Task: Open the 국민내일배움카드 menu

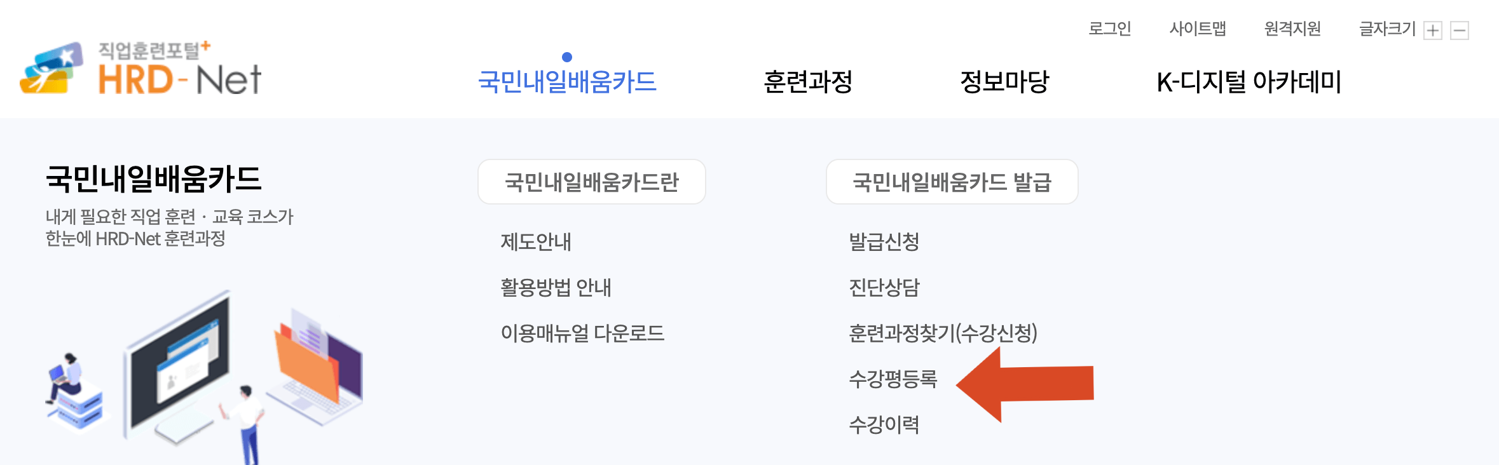Action: pyautogui.click(x=568, y=83)
